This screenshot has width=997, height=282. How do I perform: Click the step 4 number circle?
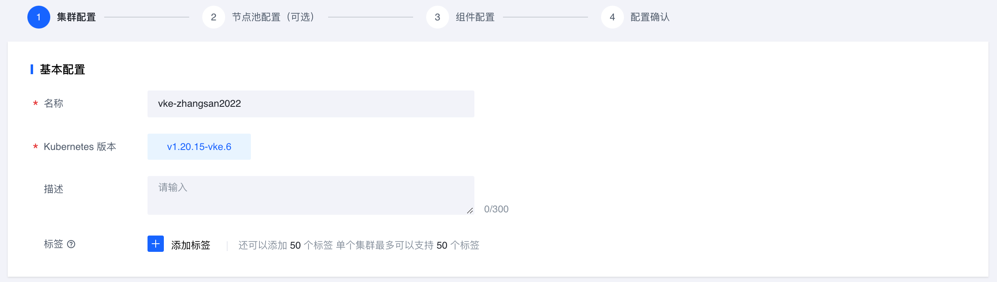[x=612, y=17]
